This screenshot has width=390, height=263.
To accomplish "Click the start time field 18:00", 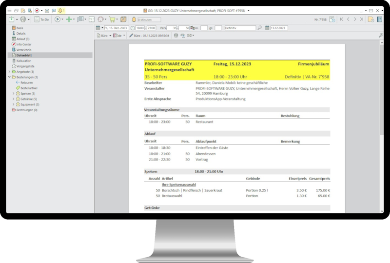I will click(140, 28).
